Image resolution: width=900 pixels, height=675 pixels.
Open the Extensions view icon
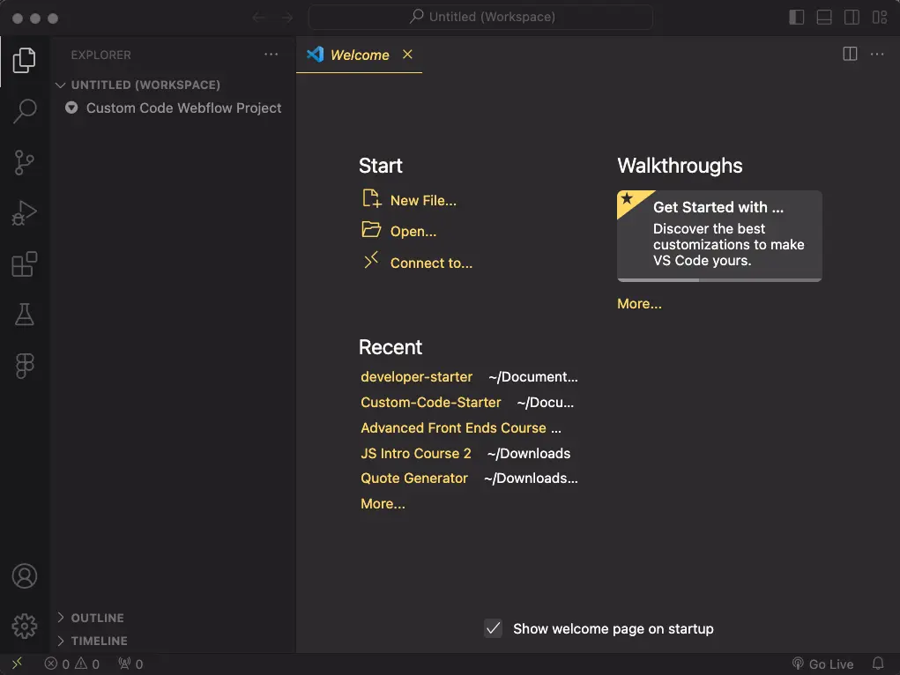[x=24, y=264]
